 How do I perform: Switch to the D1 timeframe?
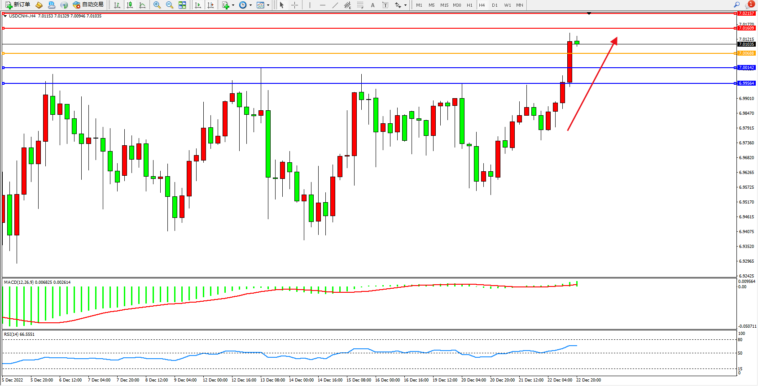tap(495, 5)
